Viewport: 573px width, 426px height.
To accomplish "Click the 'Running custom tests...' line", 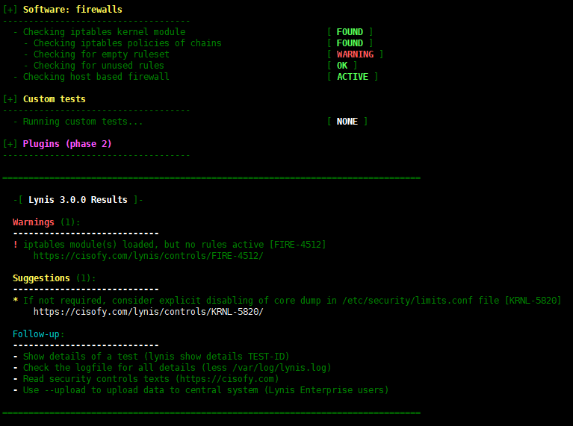I will pyautogui.click(x=83, y=122).
